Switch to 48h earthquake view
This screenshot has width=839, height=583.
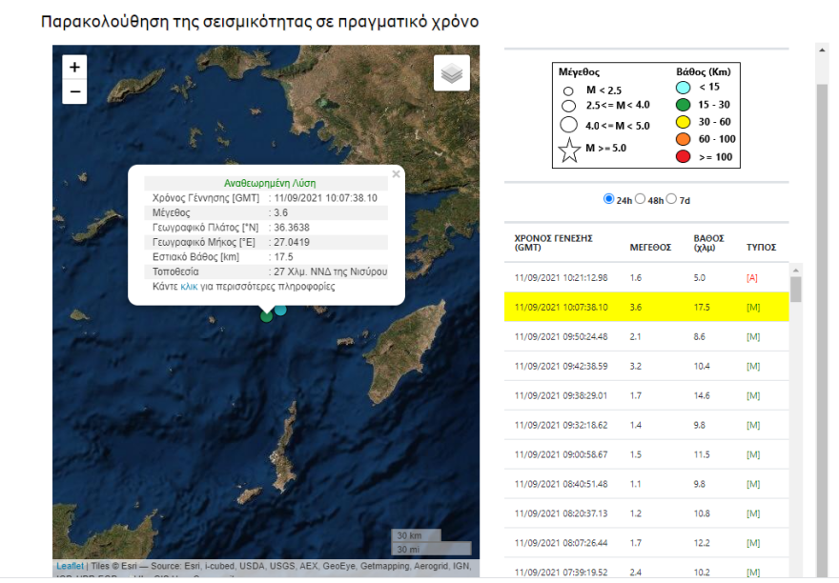point(642,197)
